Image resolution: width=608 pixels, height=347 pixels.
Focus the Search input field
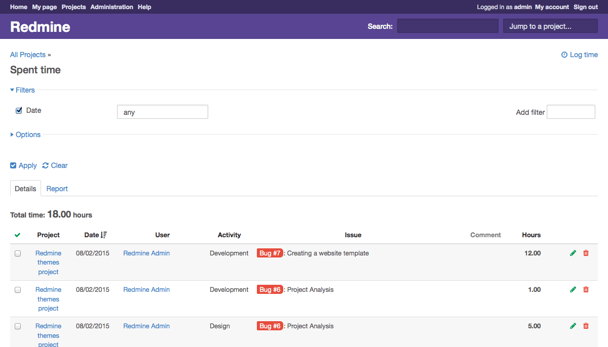[x=448, y=26]
